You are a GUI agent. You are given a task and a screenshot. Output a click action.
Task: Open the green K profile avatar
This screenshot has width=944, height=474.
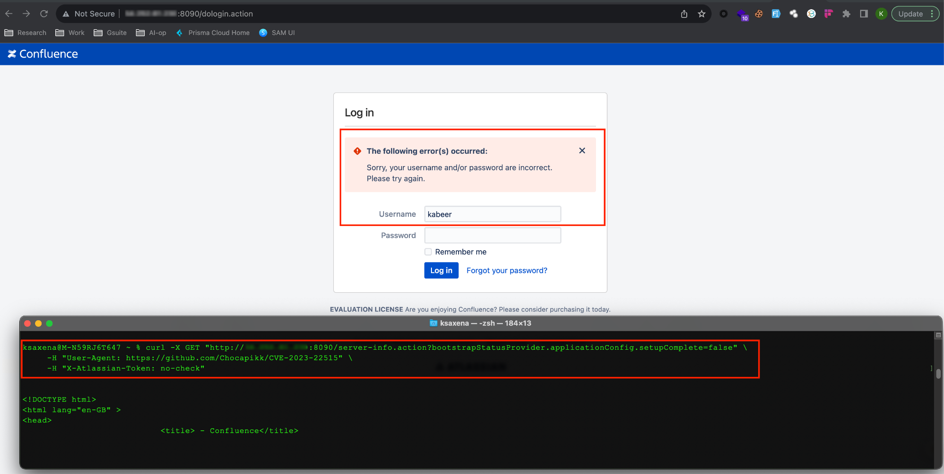point(881,14)
